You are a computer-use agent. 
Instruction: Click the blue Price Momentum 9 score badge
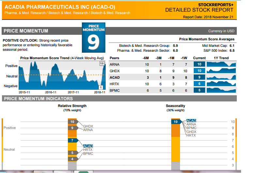pos(94,38)
